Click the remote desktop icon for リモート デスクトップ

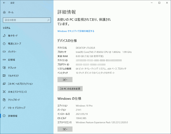[4, 108]
